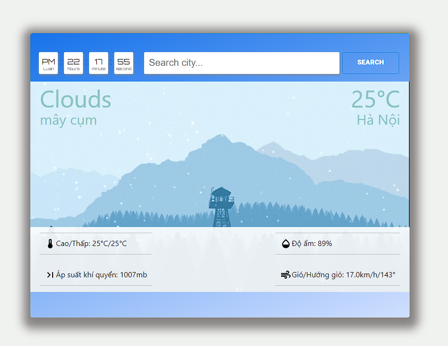Click the Clouds weather heading
This screenshot has width=448, height=346.
pyautogui.click(x=75, y=99)
